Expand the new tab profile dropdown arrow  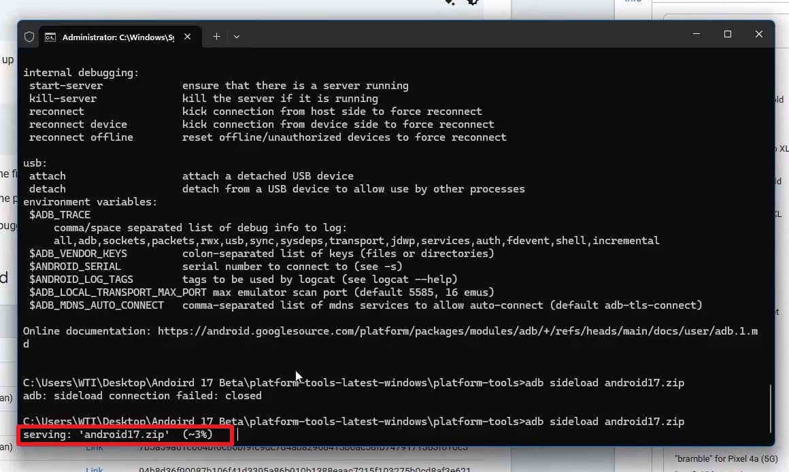(237, 37)
